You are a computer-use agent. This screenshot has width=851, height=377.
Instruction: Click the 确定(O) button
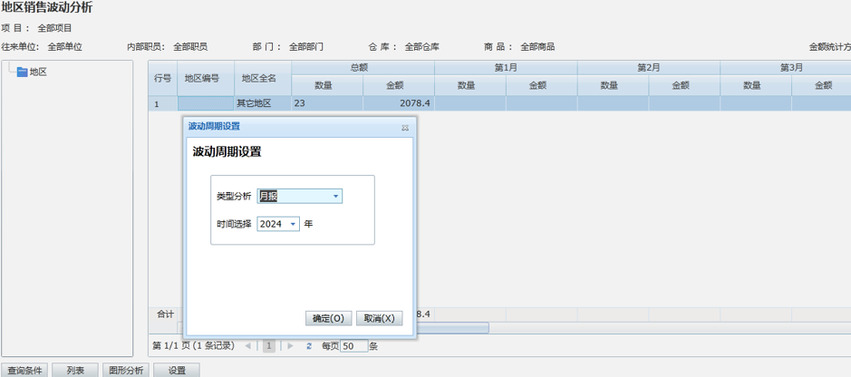tap(328, 318)
